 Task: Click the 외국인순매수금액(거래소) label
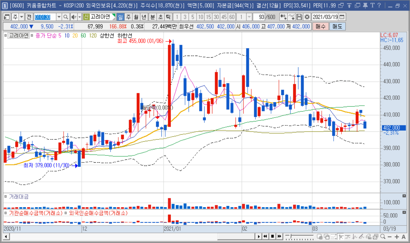click(98, 213)
